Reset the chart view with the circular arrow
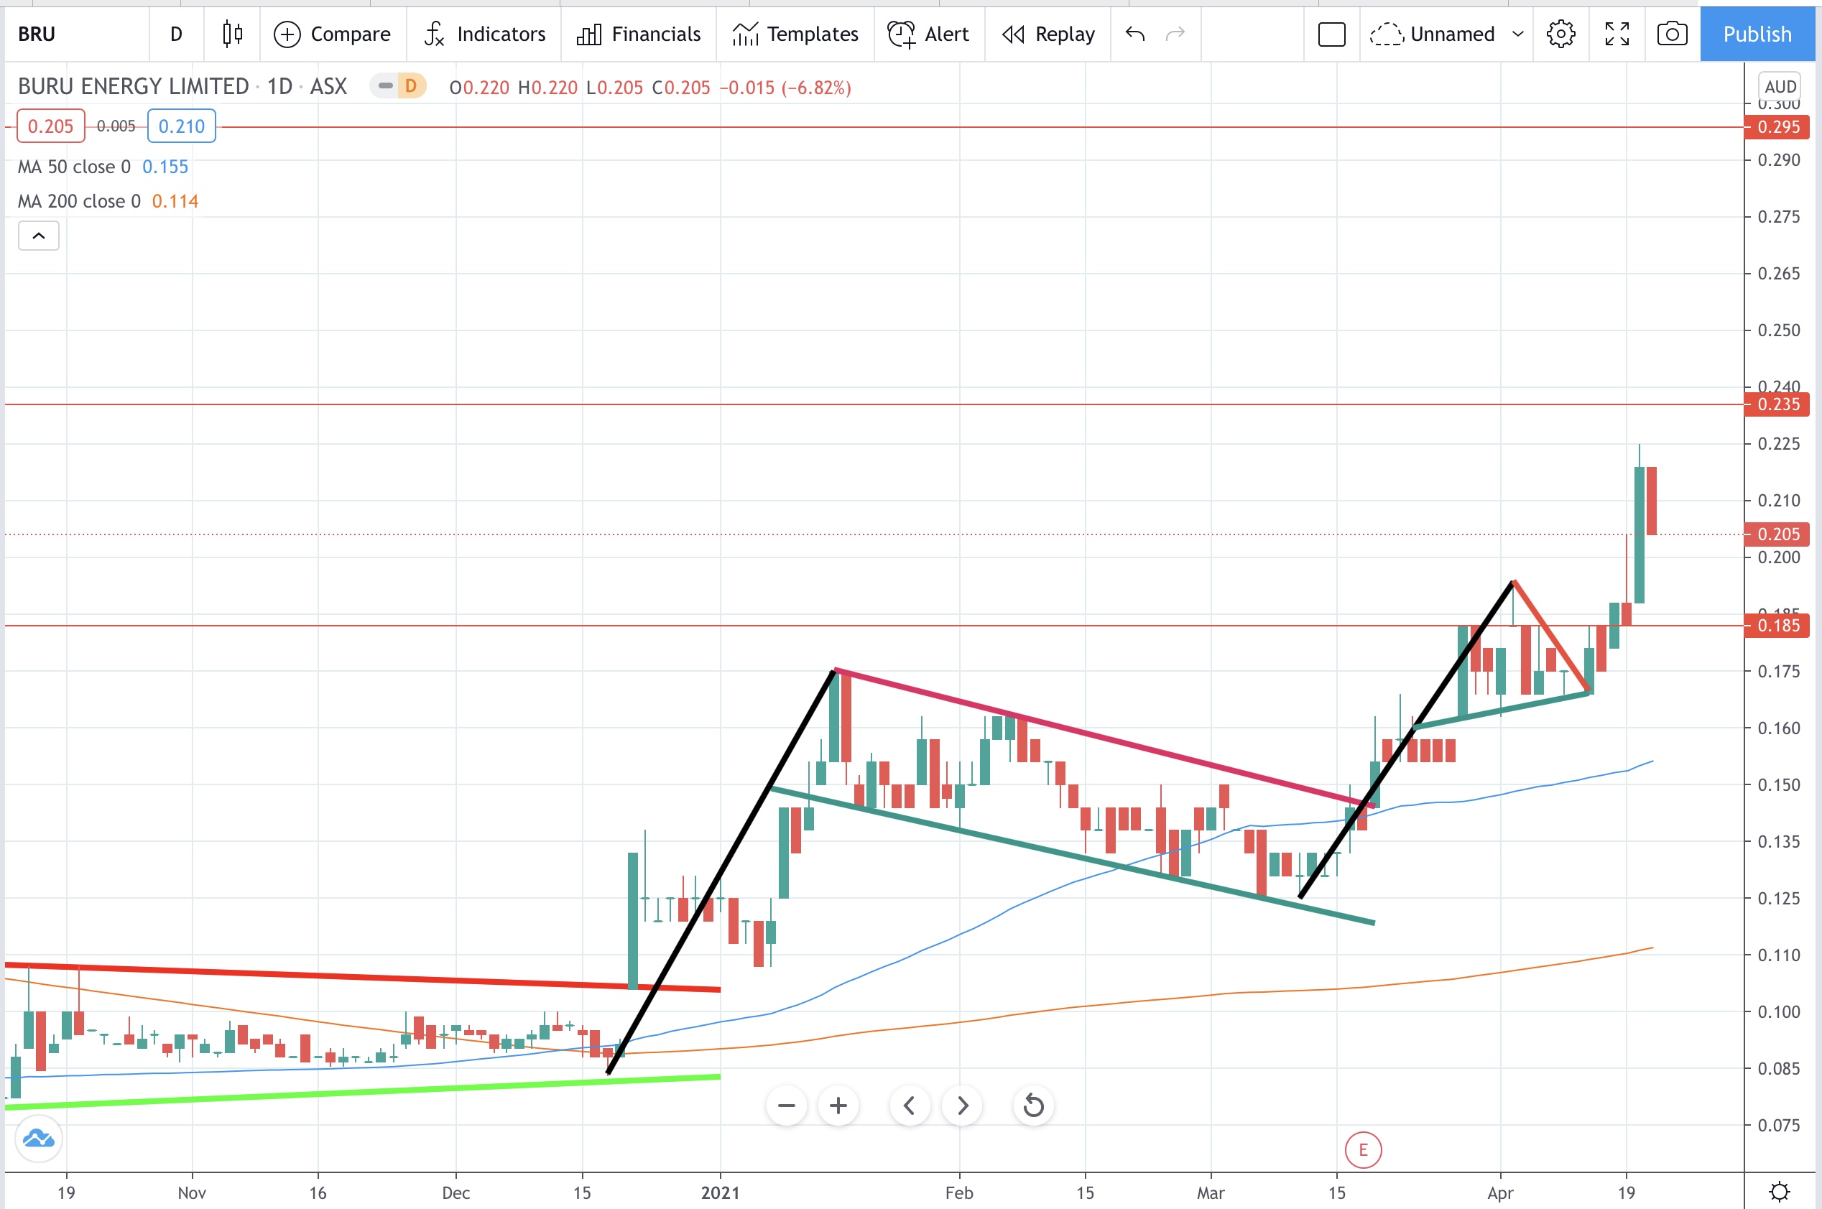1822x1209 pixels. tap(1033, 1106)
